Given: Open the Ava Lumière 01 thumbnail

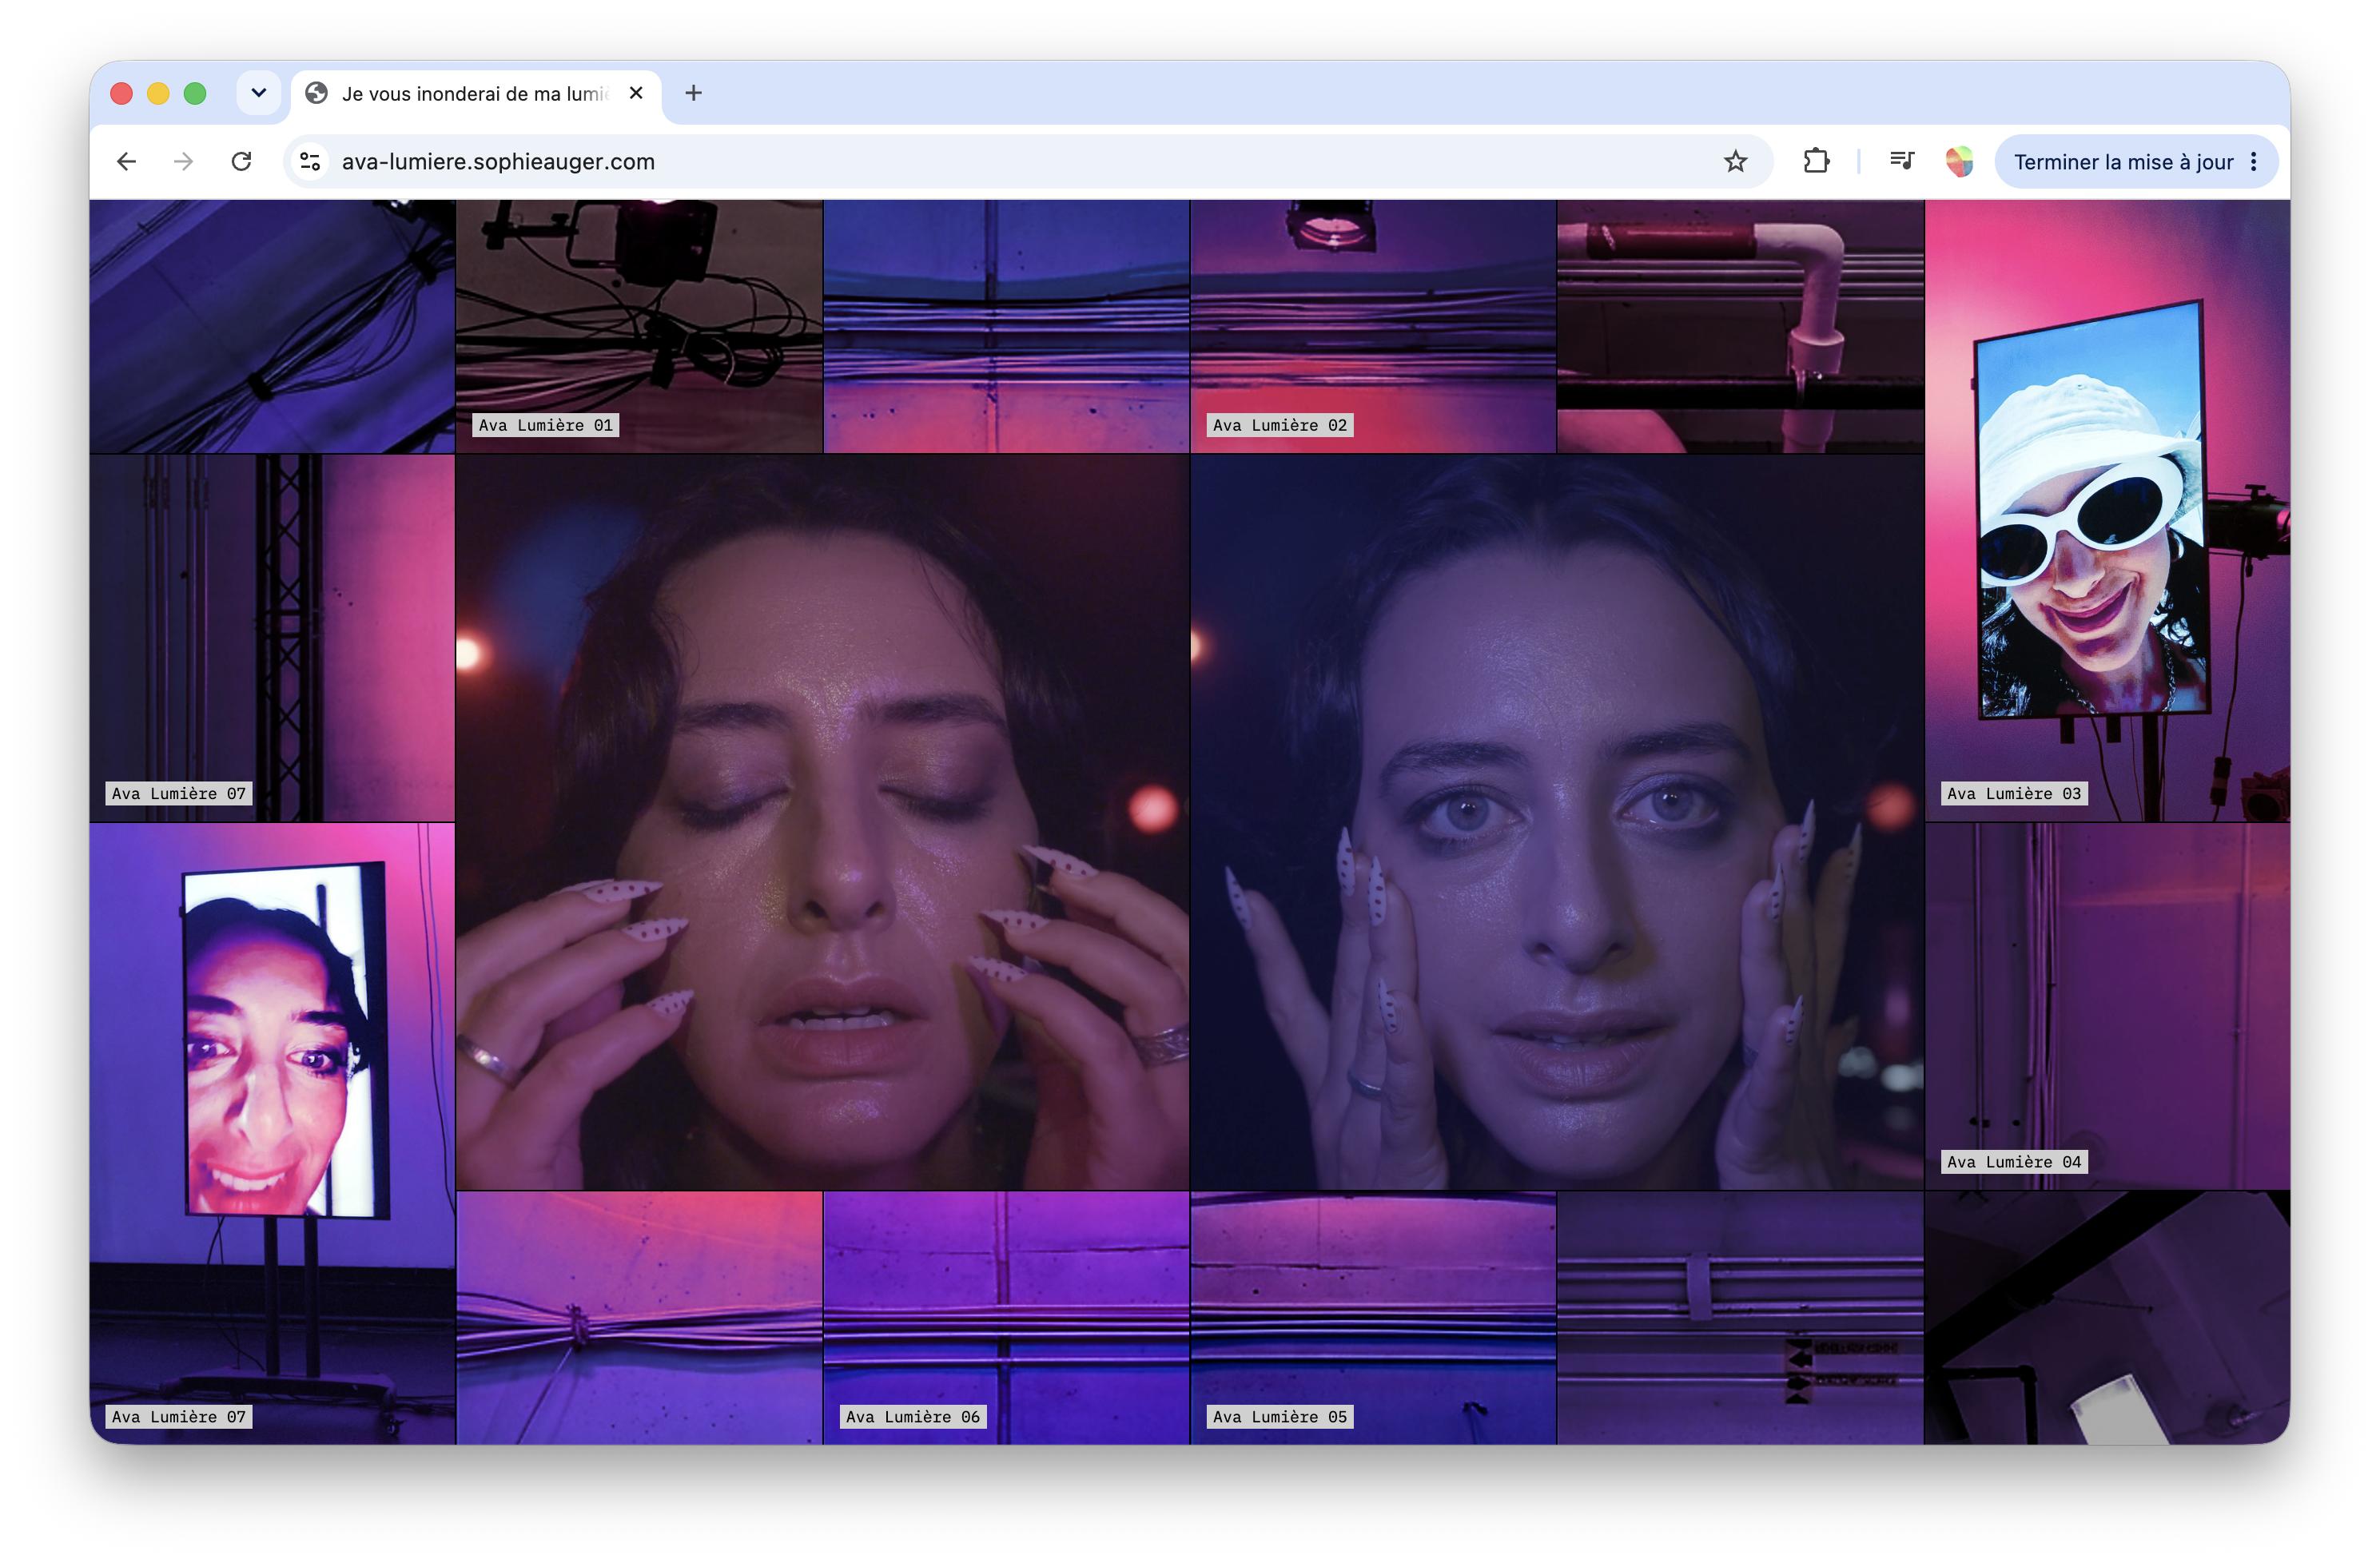Looking at the screenshot, I should tap(639, 326).
